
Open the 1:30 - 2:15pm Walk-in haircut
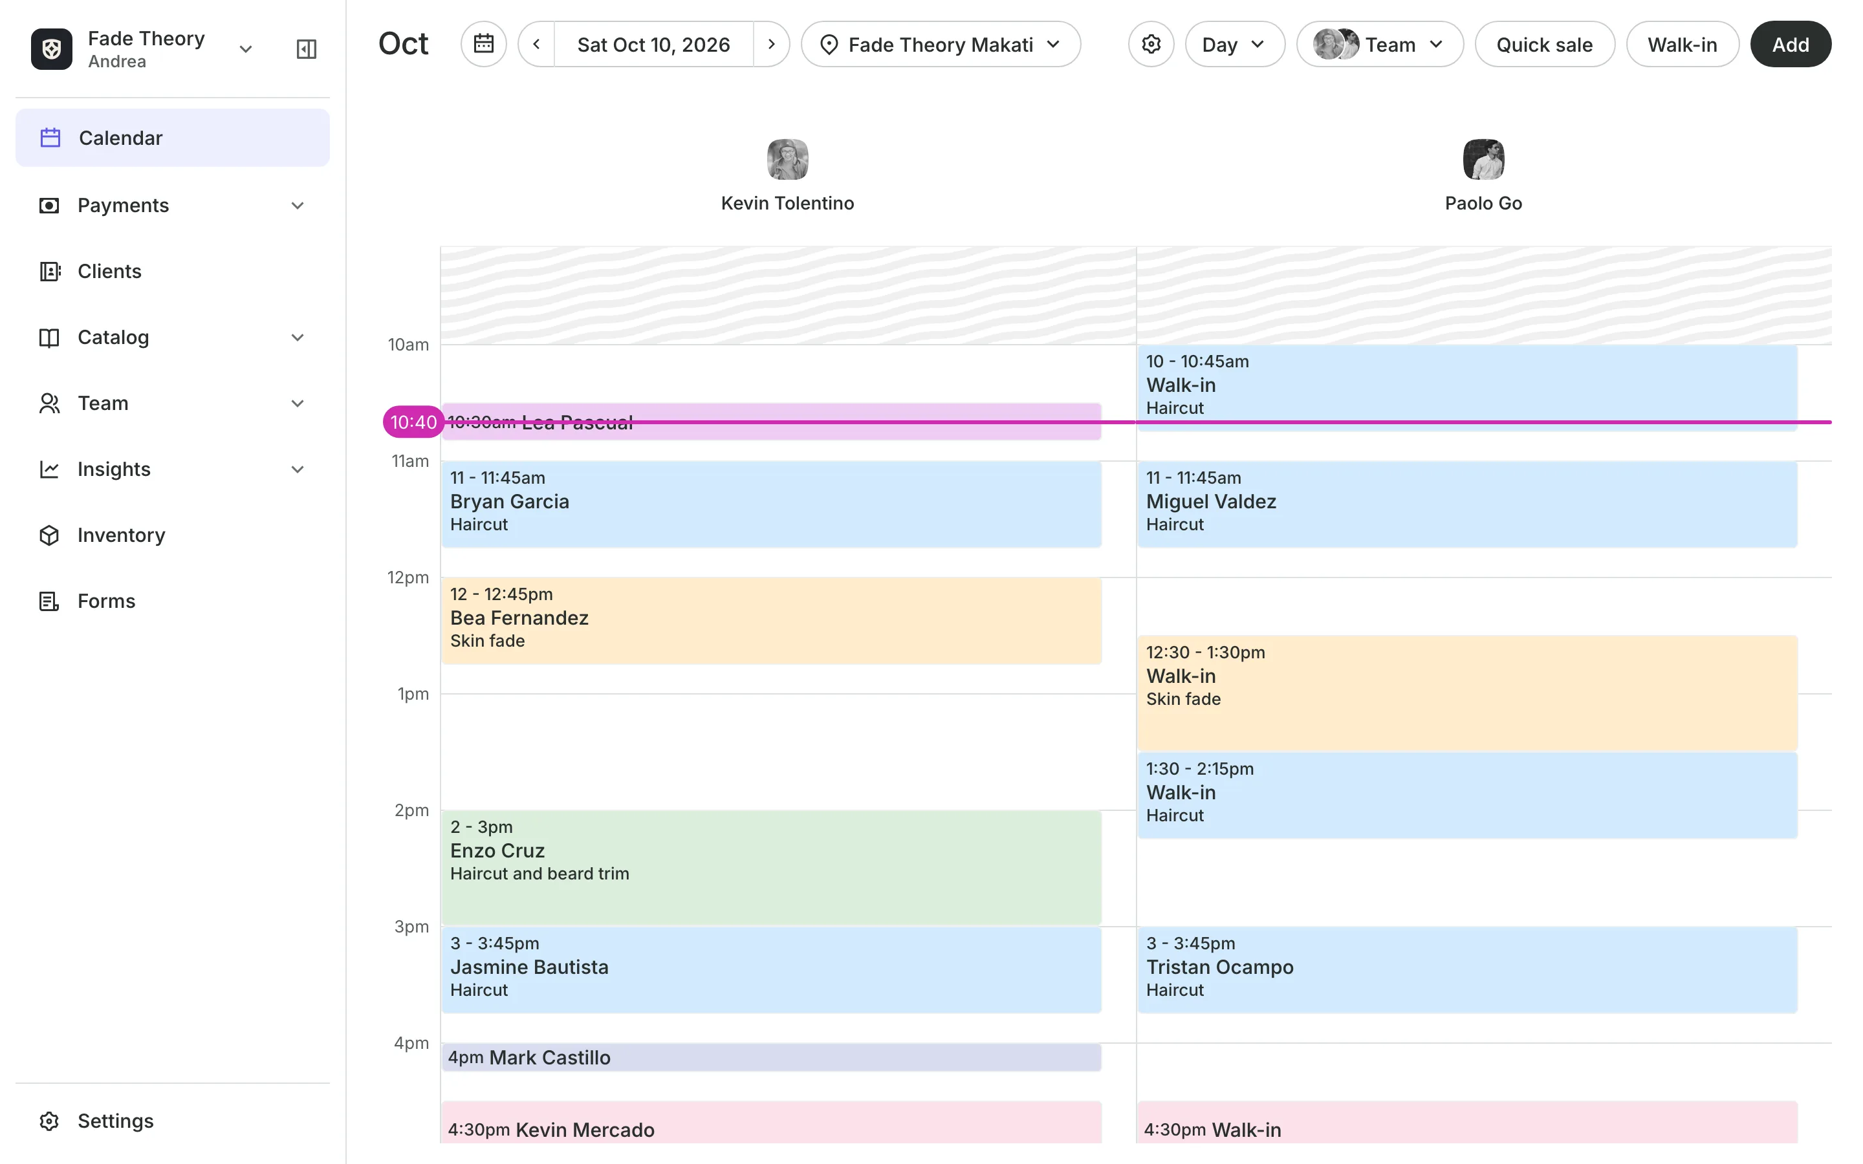point(1467,795)
